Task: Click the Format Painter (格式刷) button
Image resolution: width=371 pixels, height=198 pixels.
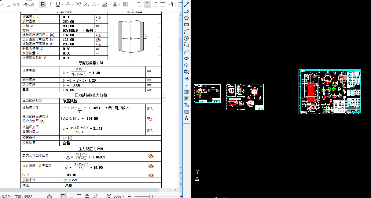Action: pos(29,5)
